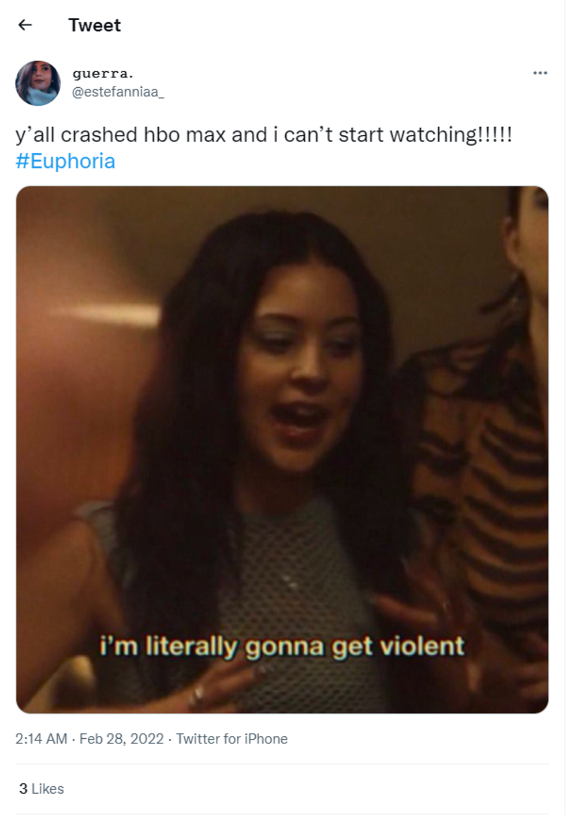
Task: Click the Tweet header title
Action: 95,25
